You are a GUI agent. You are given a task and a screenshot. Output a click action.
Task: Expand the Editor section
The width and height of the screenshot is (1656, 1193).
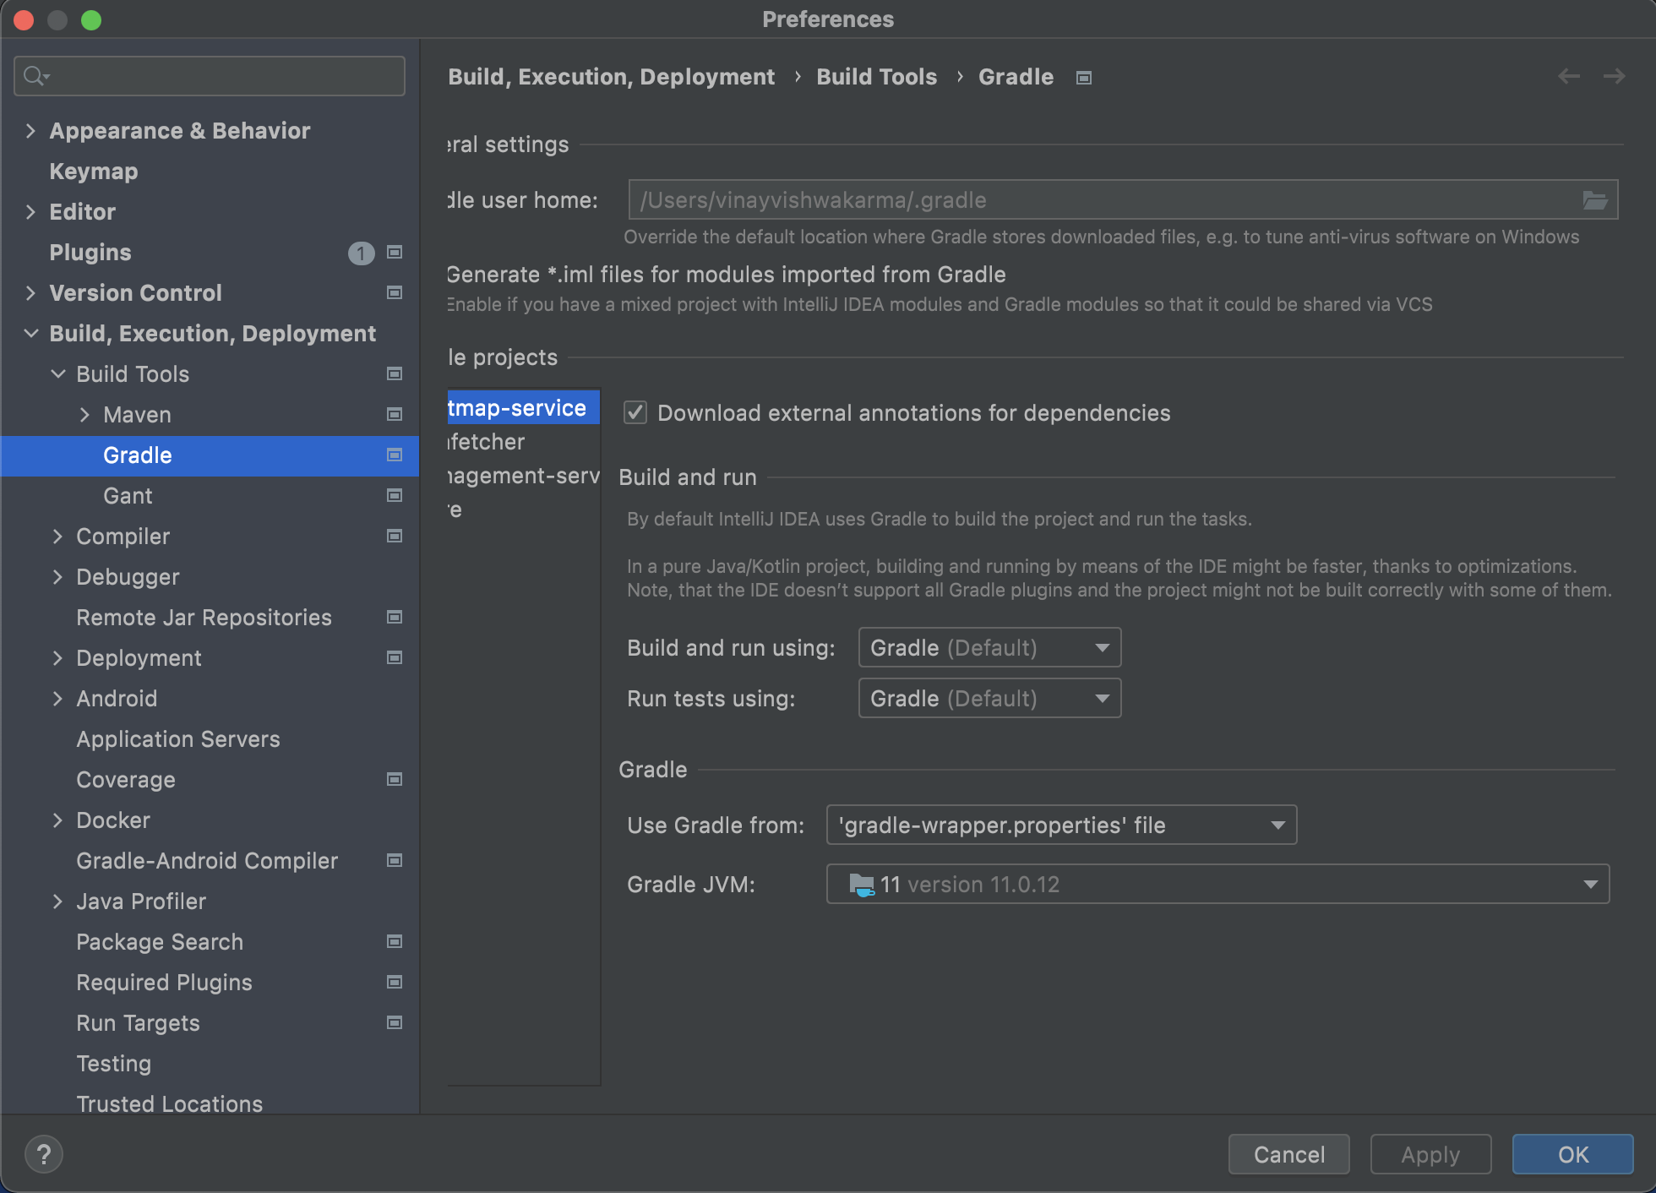click(30, 211)
